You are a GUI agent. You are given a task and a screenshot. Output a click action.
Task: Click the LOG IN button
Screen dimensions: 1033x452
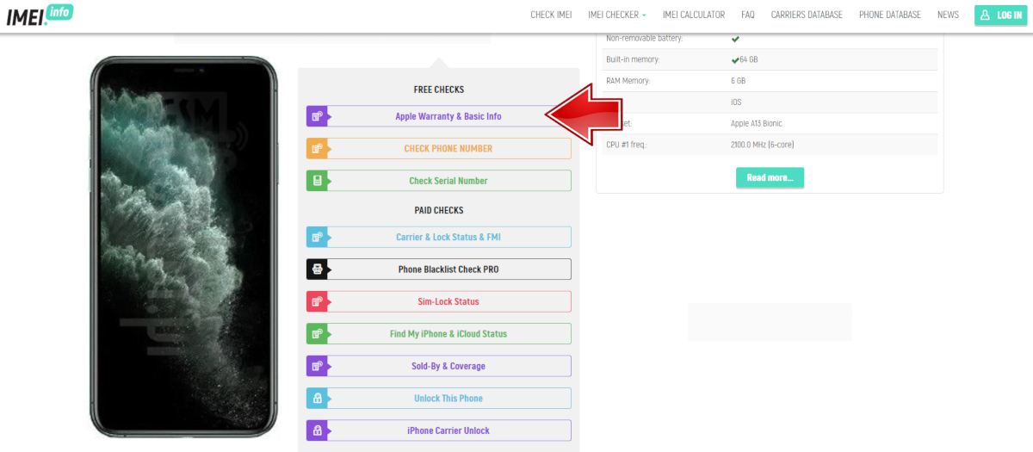point(1000,15)
